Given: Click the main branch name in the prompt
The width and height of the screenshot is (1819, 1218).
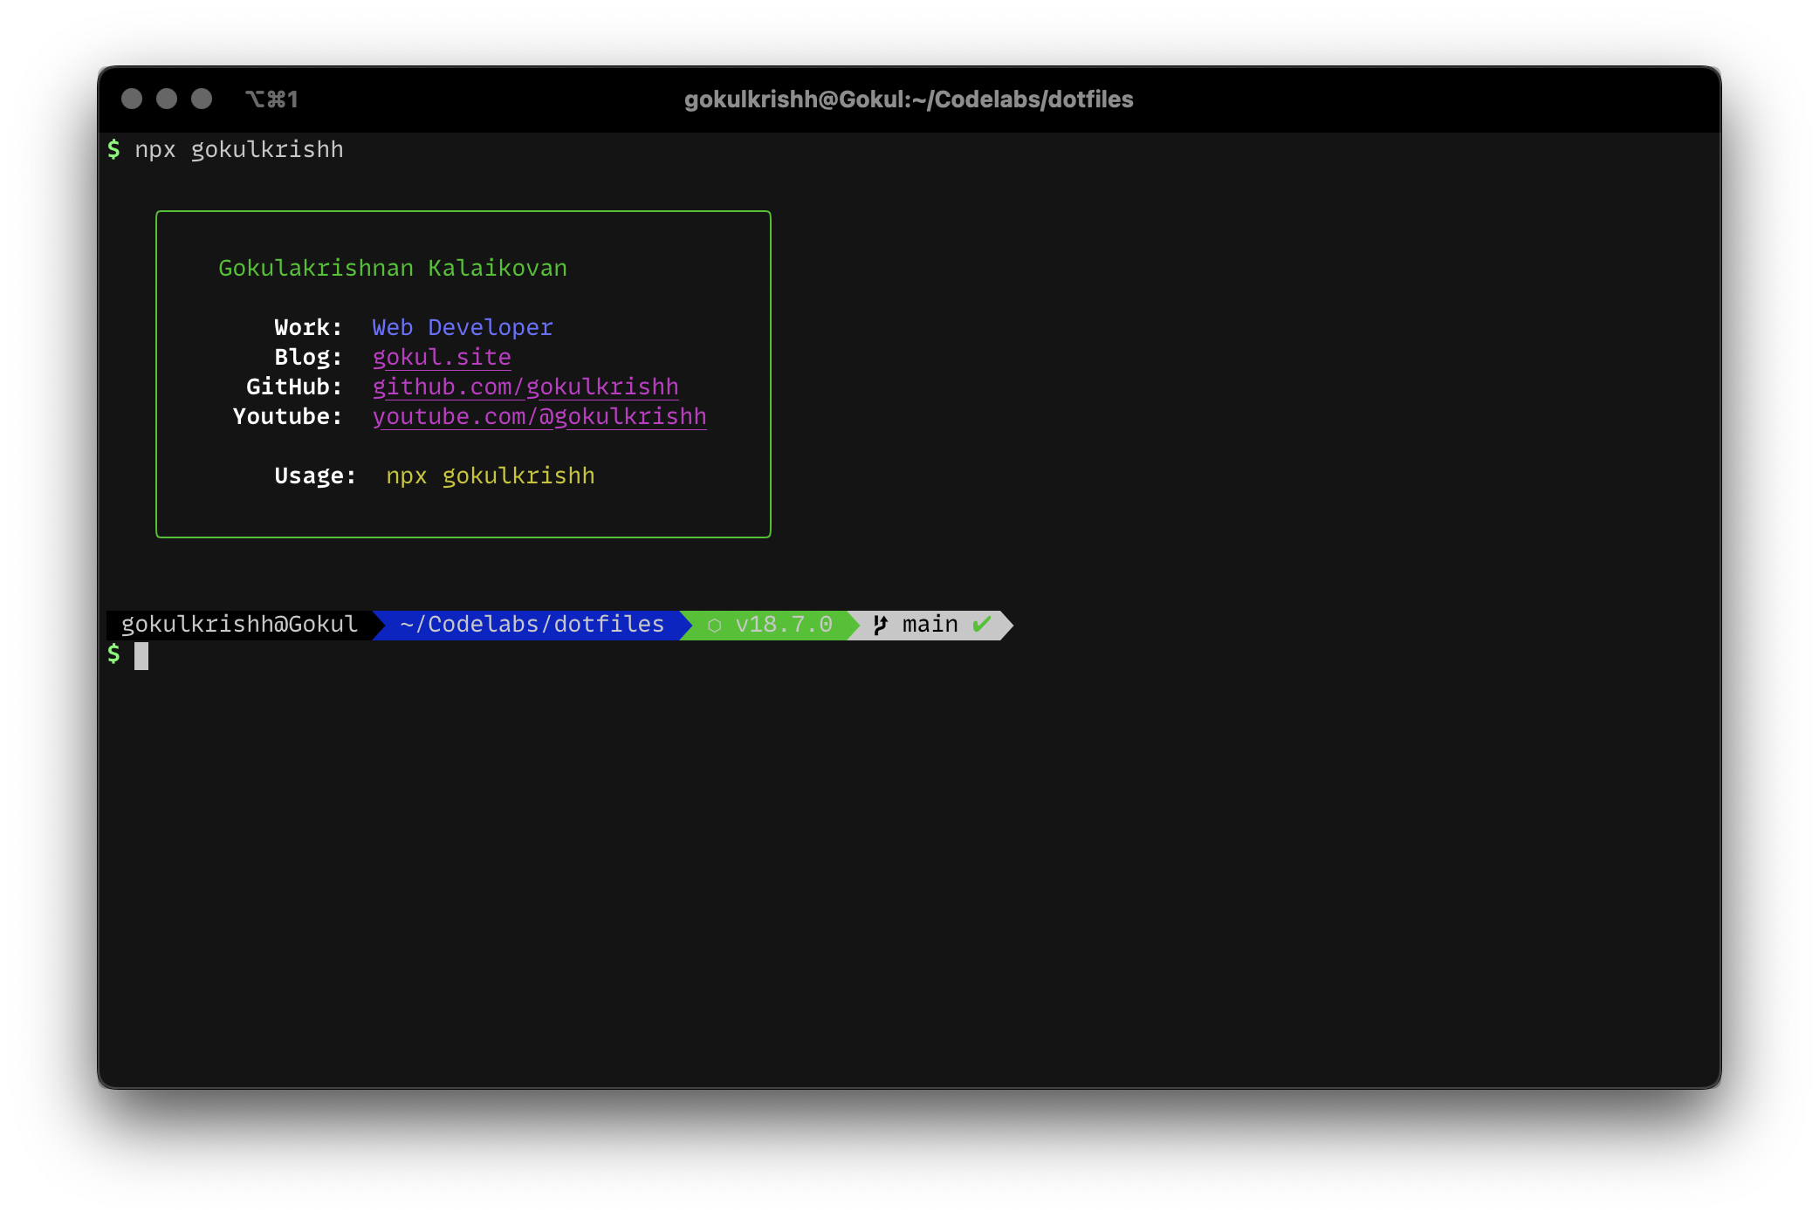Looking at the screenshot, I should click(930, 625).
